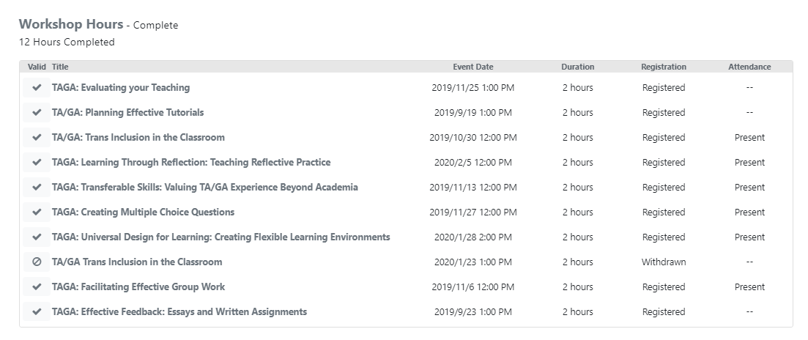The width and height of the screenshot is (808, 340).
Task: Click the Registration column header
Action: point(663,67)
